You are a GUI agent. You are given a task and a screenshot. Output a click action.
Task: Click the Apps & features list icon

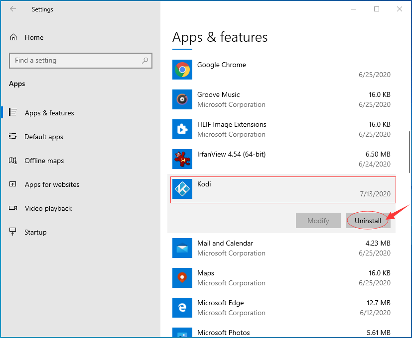pos(12,112)
